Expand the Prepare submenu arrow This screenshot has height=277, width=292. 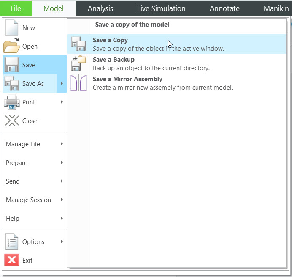point(62,162)
